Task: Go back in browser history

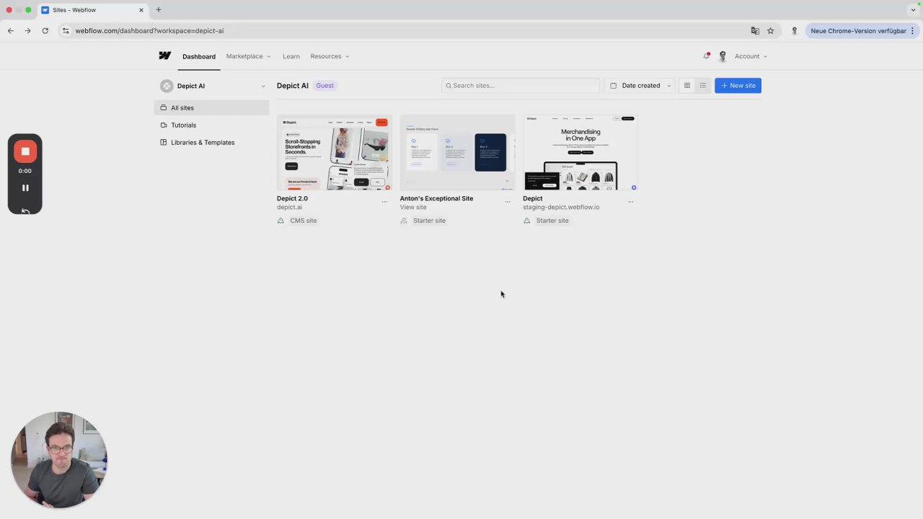Action: click(x=10, y=30)
